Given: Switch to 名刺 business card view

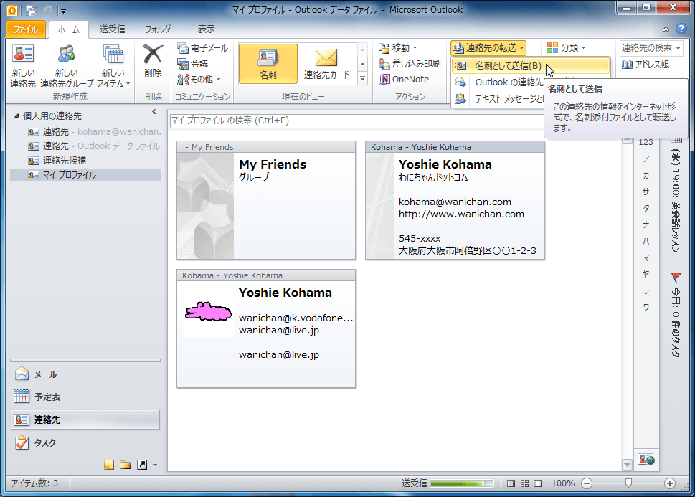Looking at the screenshot, I should (x=268, y=63).
